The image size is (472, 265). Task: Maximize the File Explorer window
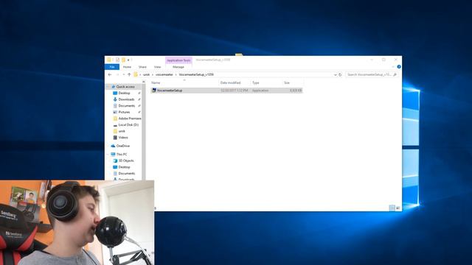383,60
